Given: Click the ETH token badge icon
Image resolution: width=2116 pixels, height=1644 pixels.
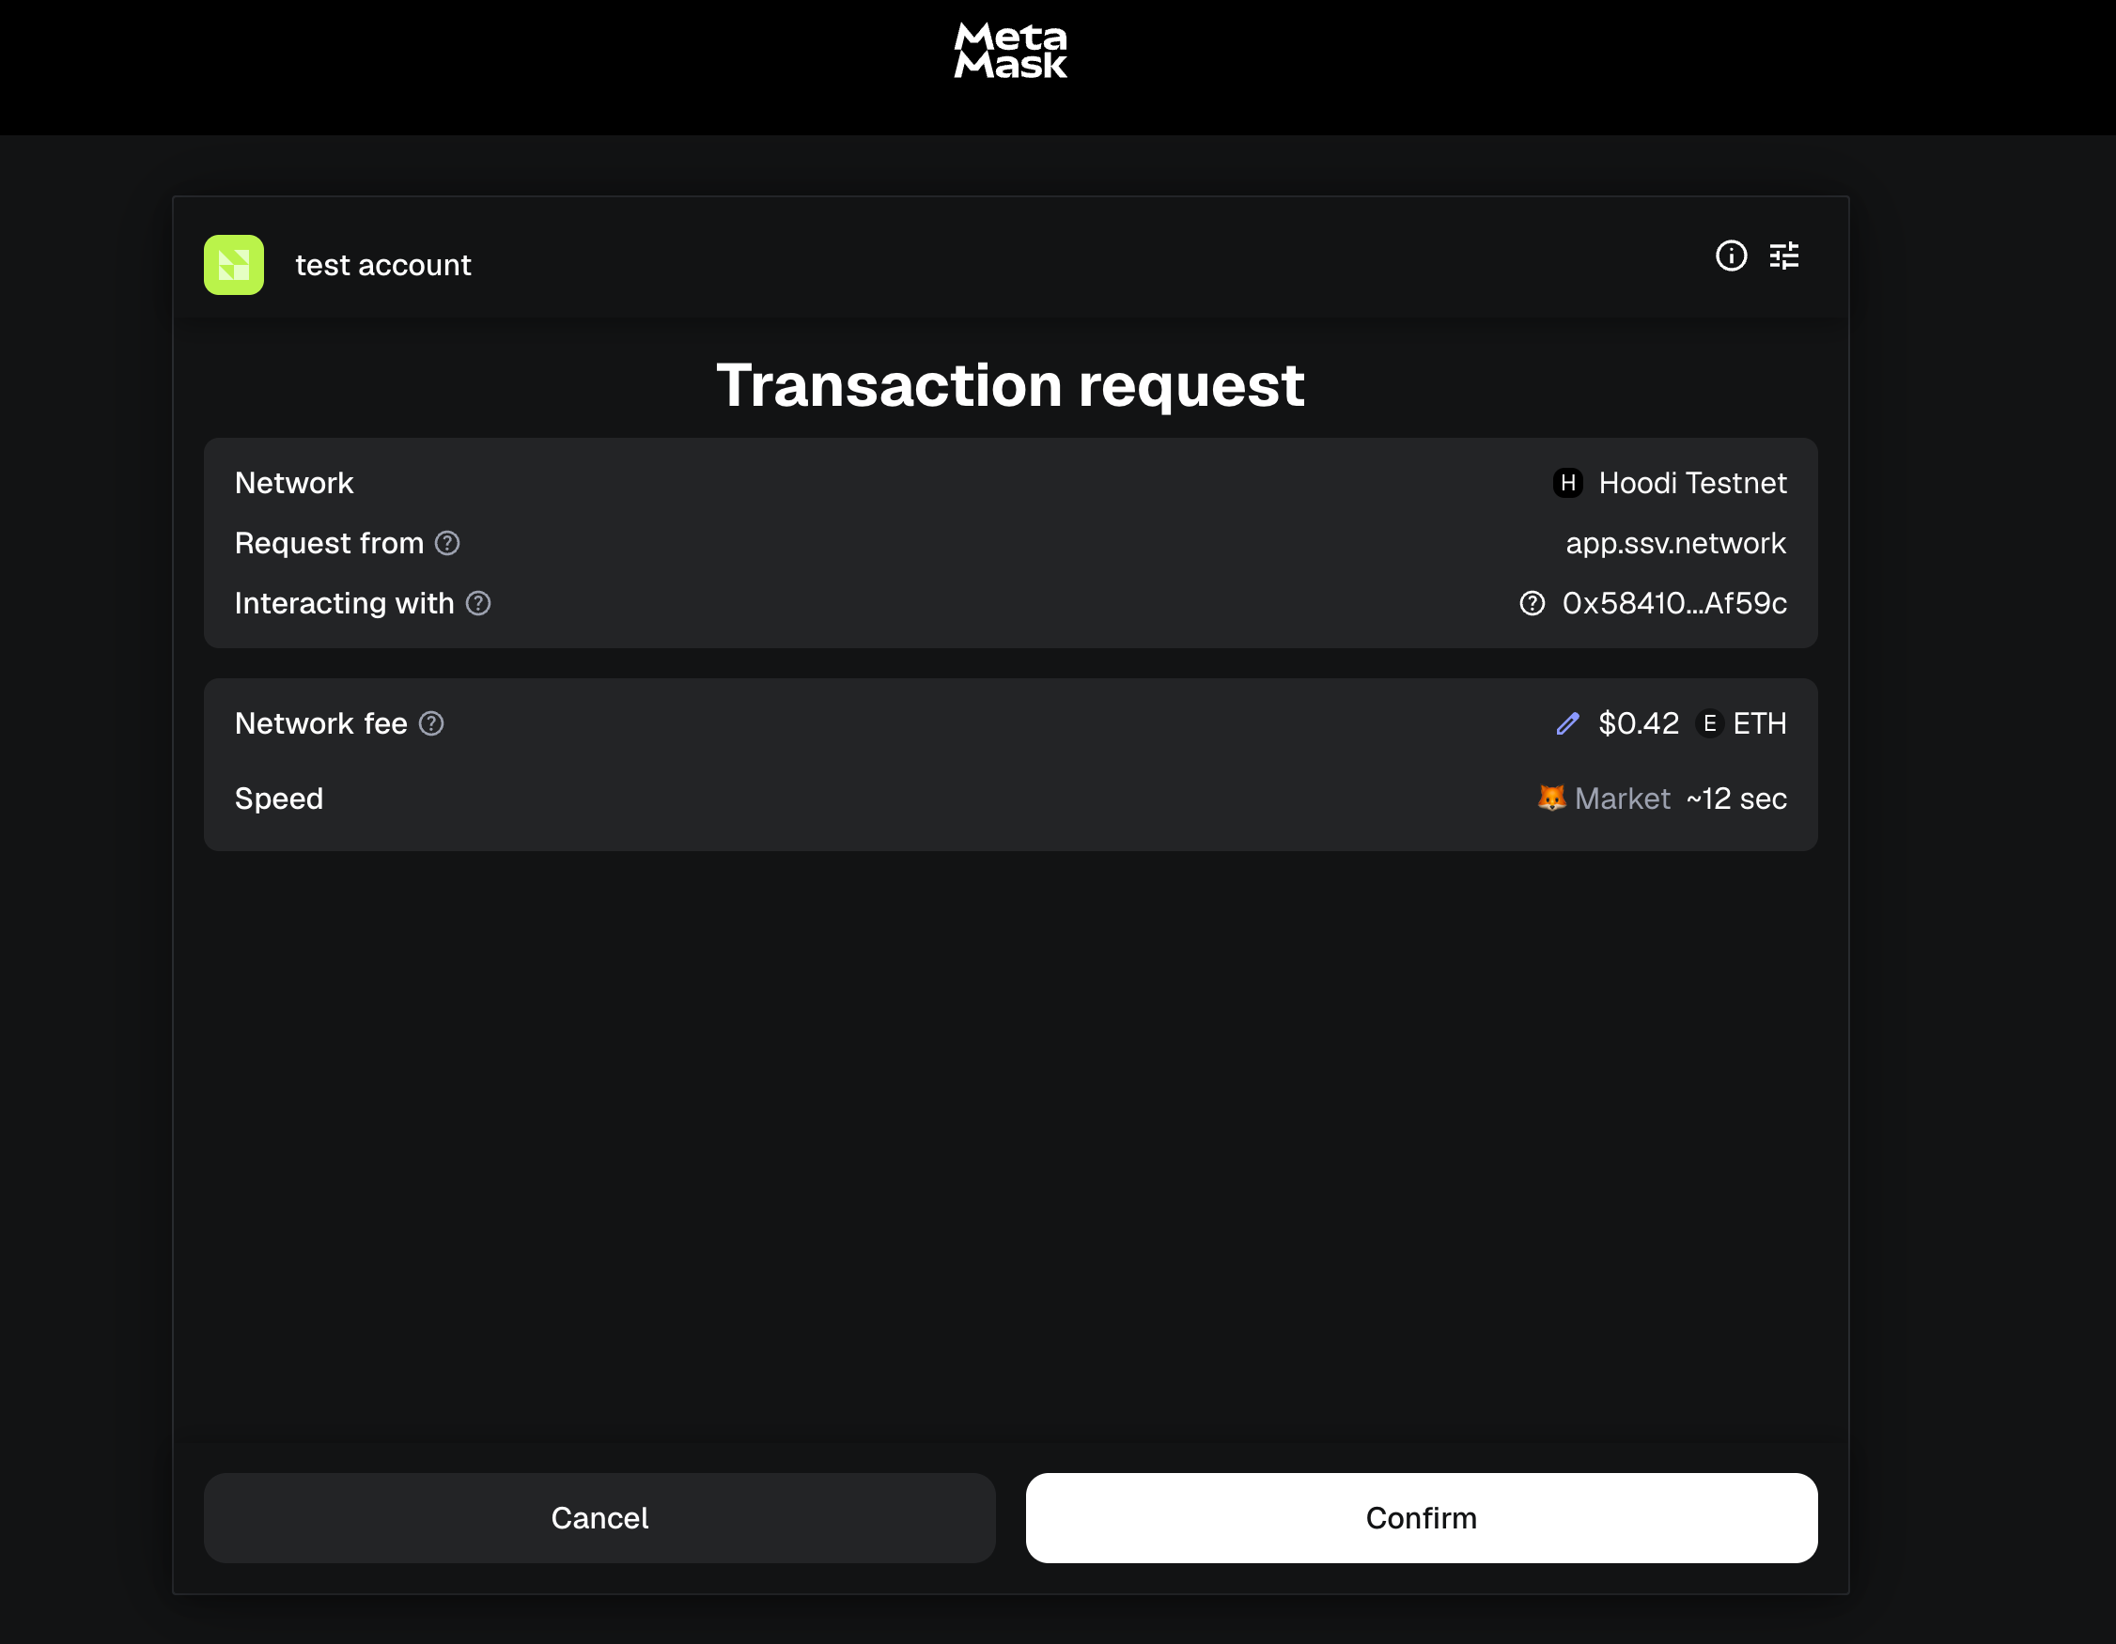Looking at the screenshot, I should [1709, 723].
